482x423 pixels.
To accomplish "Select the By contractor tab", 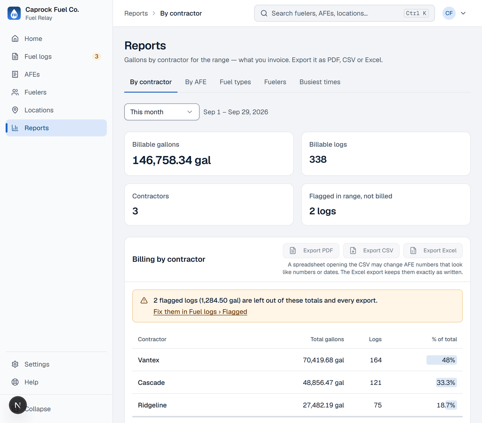I will point(151,82).
